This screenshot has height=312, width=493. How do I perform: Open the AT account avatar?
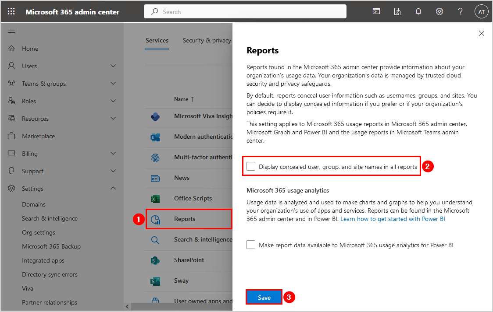(481, 12)
